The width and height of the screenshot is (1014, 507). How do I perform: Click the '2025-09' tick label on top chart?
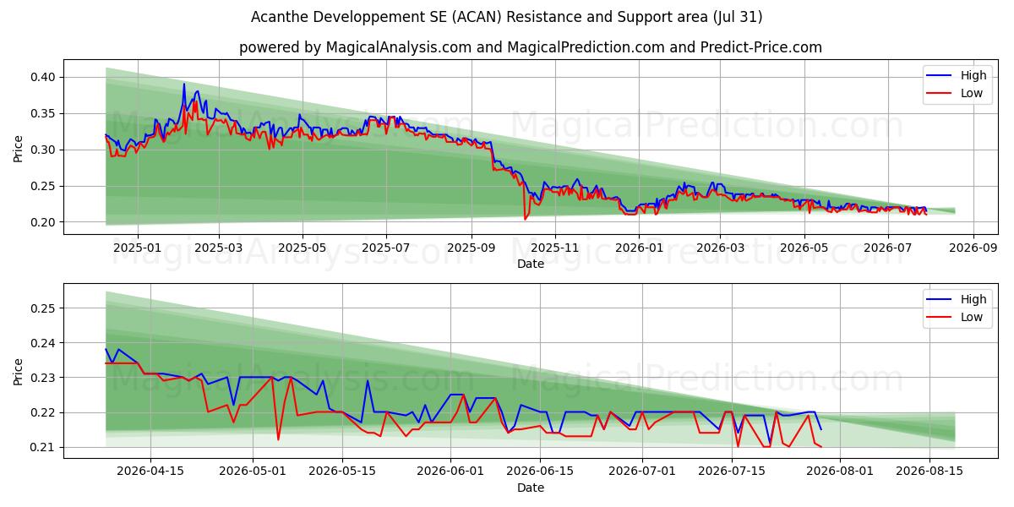pyautogui.click(x=472, y=248)
